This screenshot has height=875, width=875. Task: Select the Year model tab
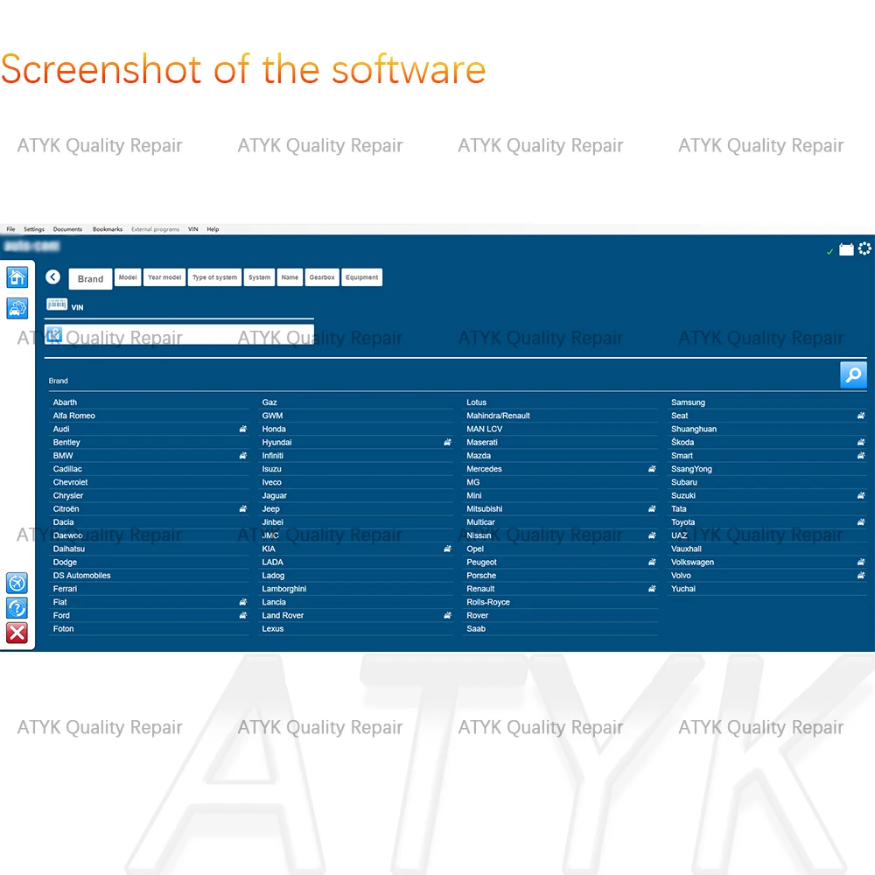click(x=164, y=277)
